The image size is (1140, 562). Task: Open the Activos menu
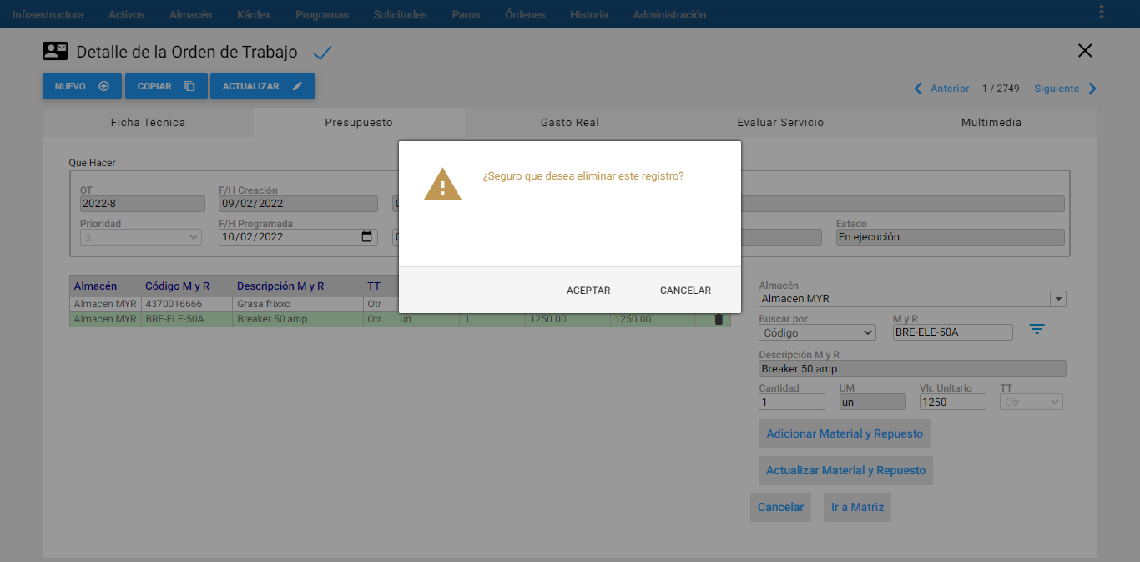tap(126, 14)
